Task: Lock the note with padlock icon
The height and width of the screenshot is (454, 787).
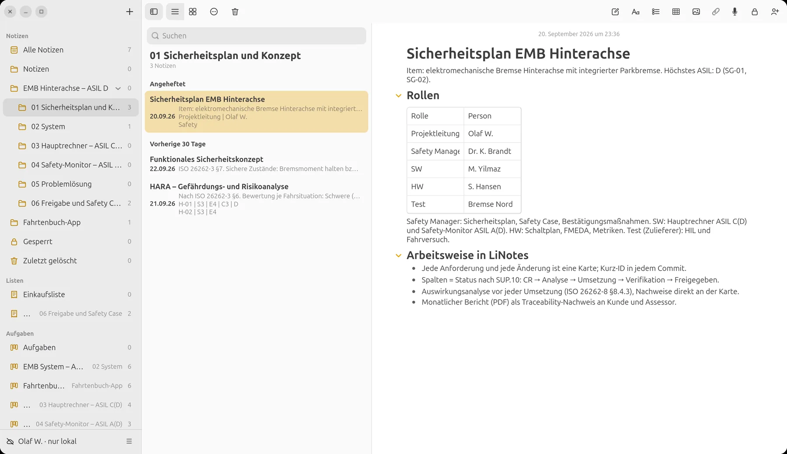Action: point(755,12)
